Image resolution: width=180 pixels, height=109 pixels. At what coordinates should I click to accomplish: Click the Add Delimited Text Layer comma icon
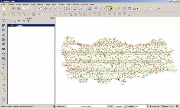tap(4, 68)
